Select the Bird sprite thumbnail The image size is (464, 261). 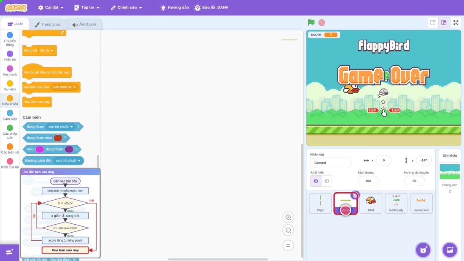pyautogui.click(x=371, y=203)
